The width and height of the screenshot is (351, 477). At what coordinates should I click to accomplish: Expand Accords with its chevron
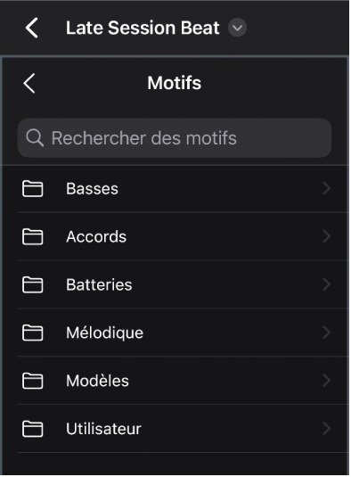coord(327,236)
